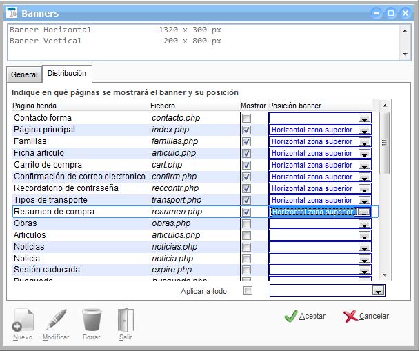Click the Aceptar button label
This screenshot has height=351, width=420.
pos(312,317)
